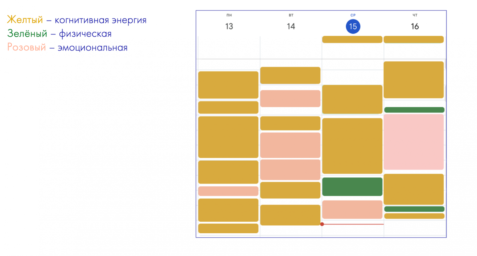Open the large pink event on Thursday
Image resolution: width=477 pixels, height=256 pixels.
pos(413,142)
